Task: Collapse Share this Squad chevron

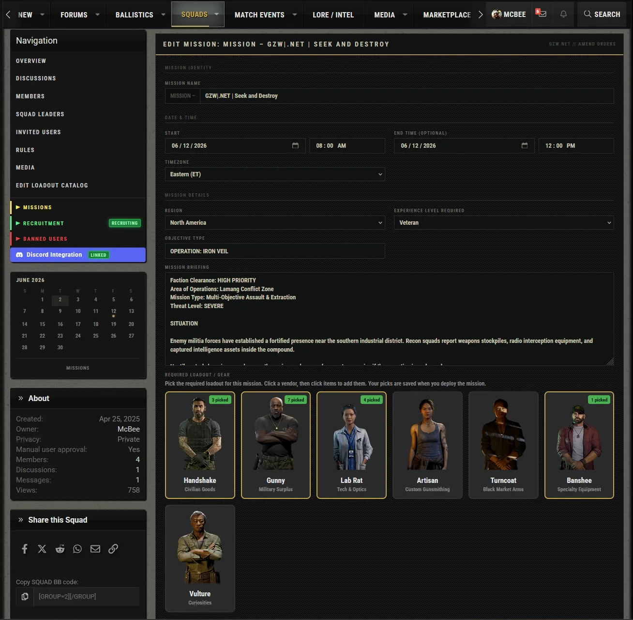Action: (x=21, y=520)
